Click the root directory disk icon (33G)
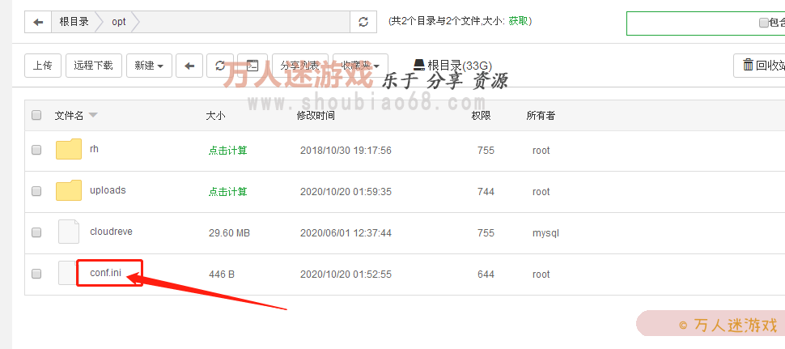Screen dimensions: 785x349 419,65
